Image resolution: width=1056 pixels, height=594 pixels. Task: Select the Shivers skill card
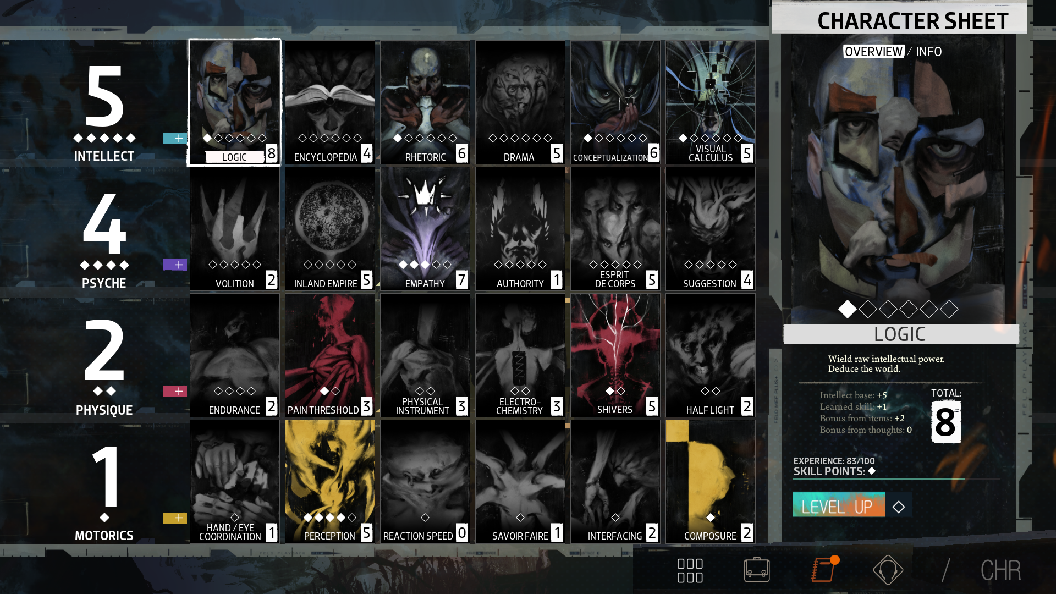[615, 355]
